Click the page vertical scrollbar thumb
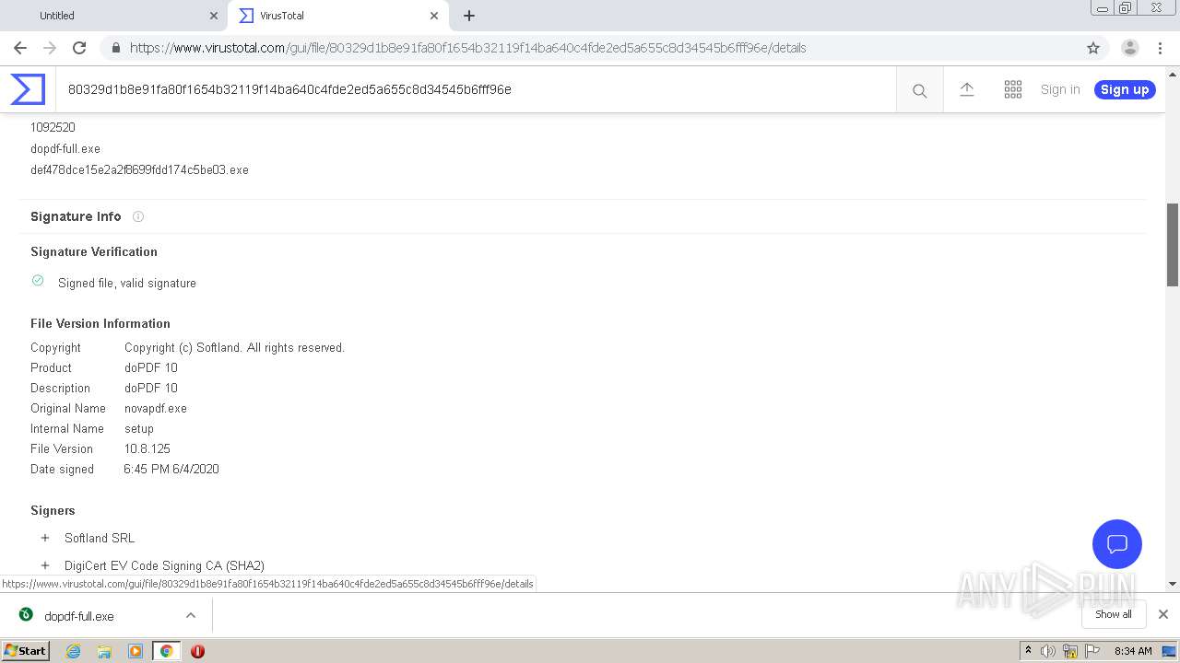1180x663 pixels. click(x=1173, y=244)
